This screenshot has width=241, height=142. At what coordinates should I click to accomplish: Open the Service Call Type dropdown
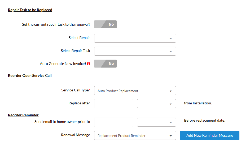click(x=135, y=91)
